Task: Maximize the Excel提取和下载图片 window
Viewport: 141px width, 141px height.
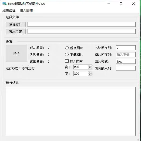Action: coord(121,4)
